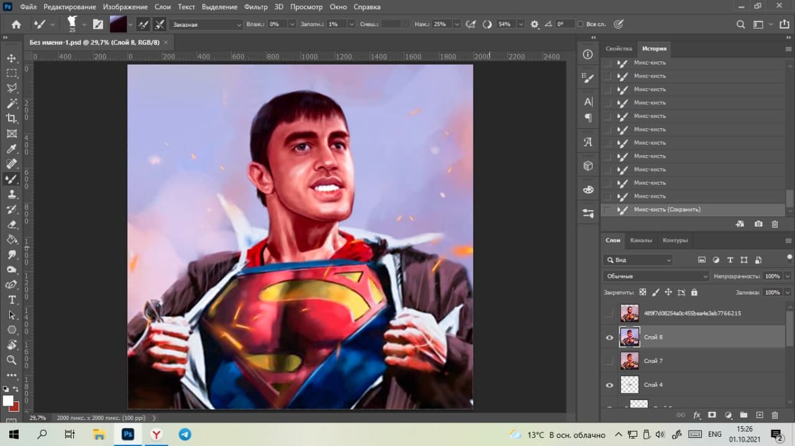Select the Zoom magnifier tool
Image resolution: width=795 pixels, height=446 pixels.
(x=12, y=360)
